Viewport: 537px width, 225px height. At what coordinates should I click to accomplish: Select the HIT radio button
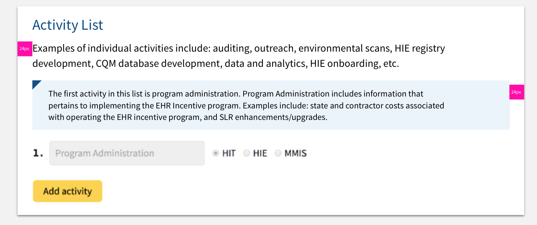(x=216, y=153)
